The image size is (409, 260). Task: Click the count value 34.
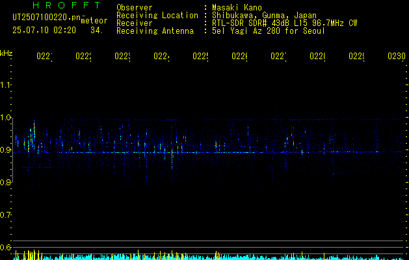(97, 31)
